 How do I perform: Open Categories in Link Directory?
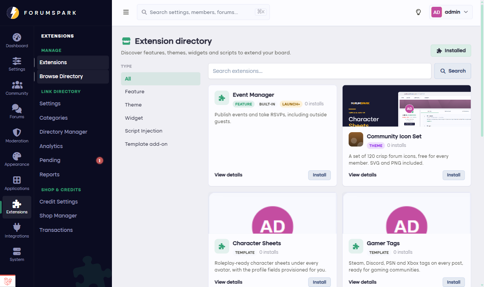point(73,118)
